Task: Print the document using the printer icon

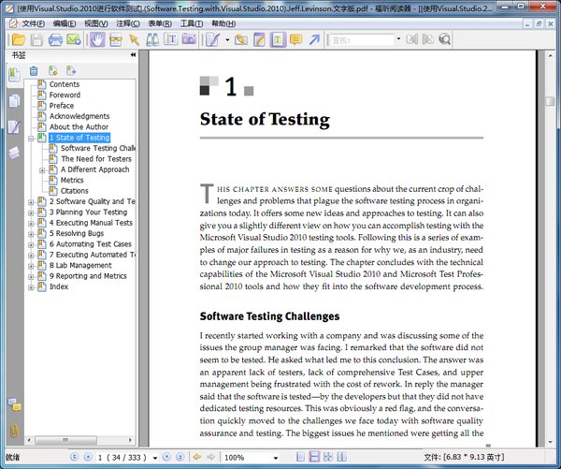Action: 55,39
